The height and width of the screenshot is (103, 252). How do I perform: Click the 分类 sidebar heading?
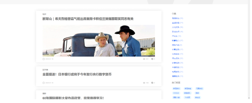tap(174, 14)
